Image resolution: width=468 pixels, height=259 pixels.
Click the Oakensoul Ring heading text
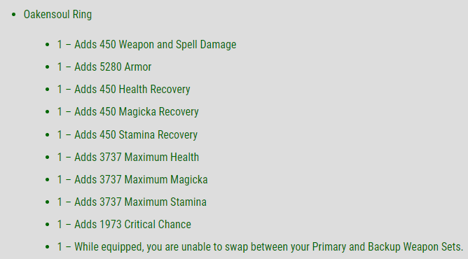pyautogui.click(x=57, y=14)
